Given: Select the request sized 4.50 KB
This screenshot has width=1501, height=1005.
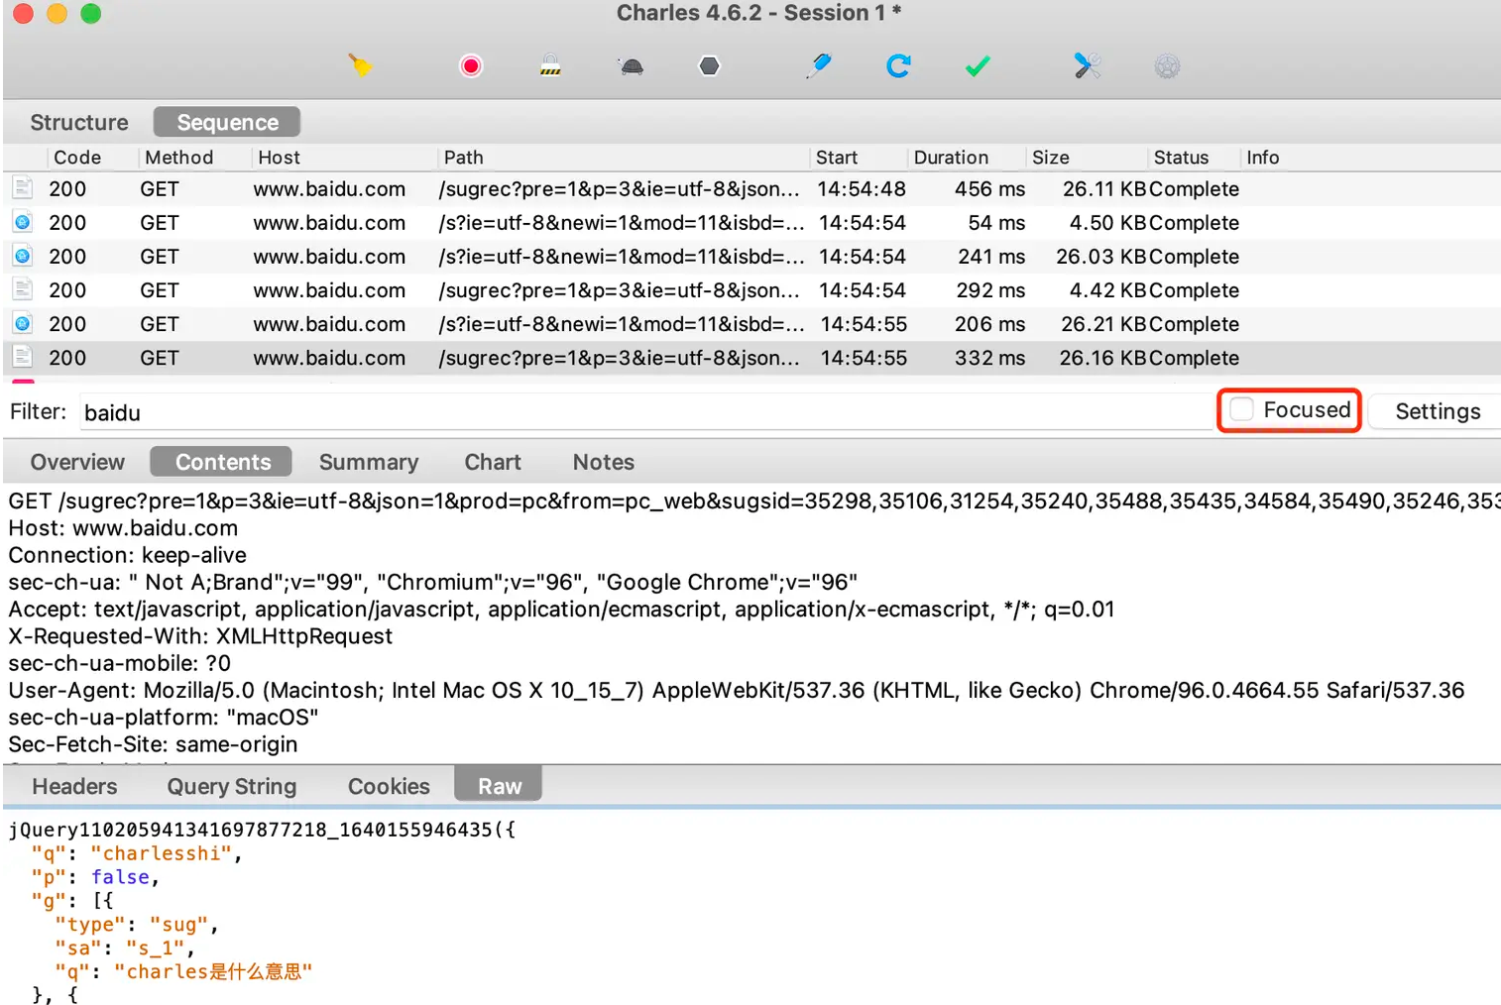Looking at the screenshot, I should pyautogui.click(x=751, y=222).
